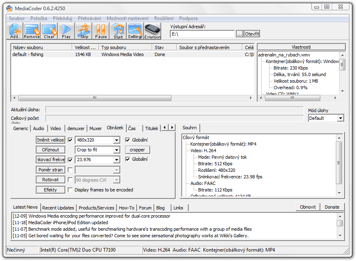Select the adrenalin_na_rybach.wmv tree item

[284, 55]
